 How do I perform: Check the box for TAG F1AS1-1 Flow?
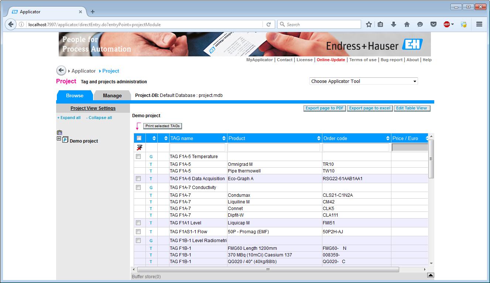138,232
